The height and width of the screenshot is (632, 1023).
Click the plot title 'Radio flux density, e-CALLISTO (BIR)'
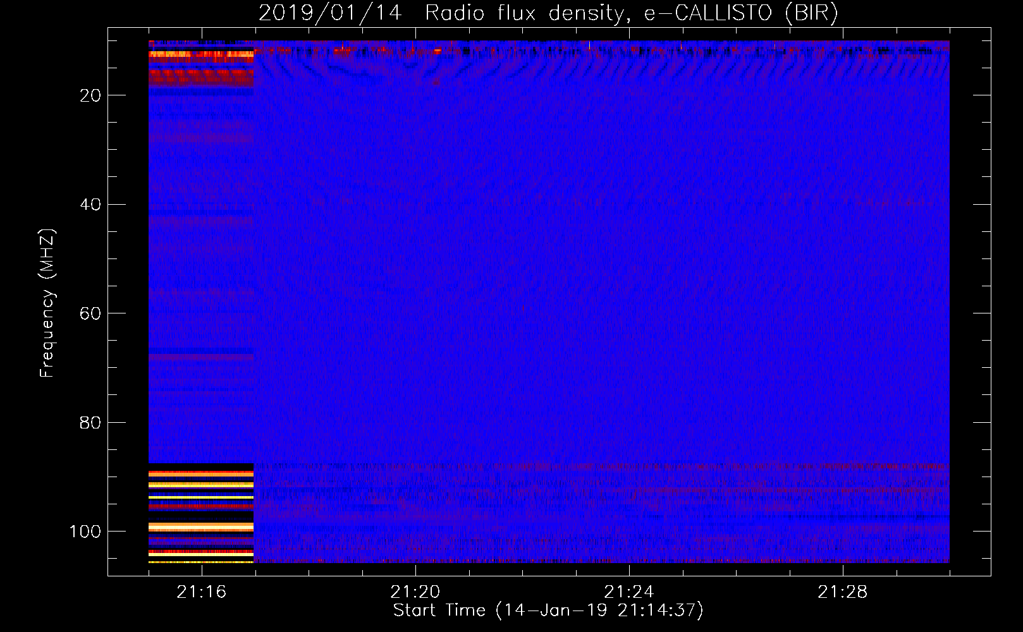[632, 13]
